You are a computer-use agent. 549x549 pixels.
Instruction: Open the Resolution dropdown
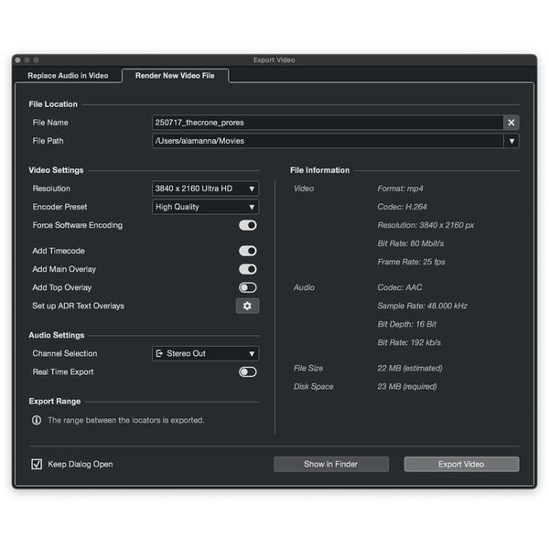point(205,188)
